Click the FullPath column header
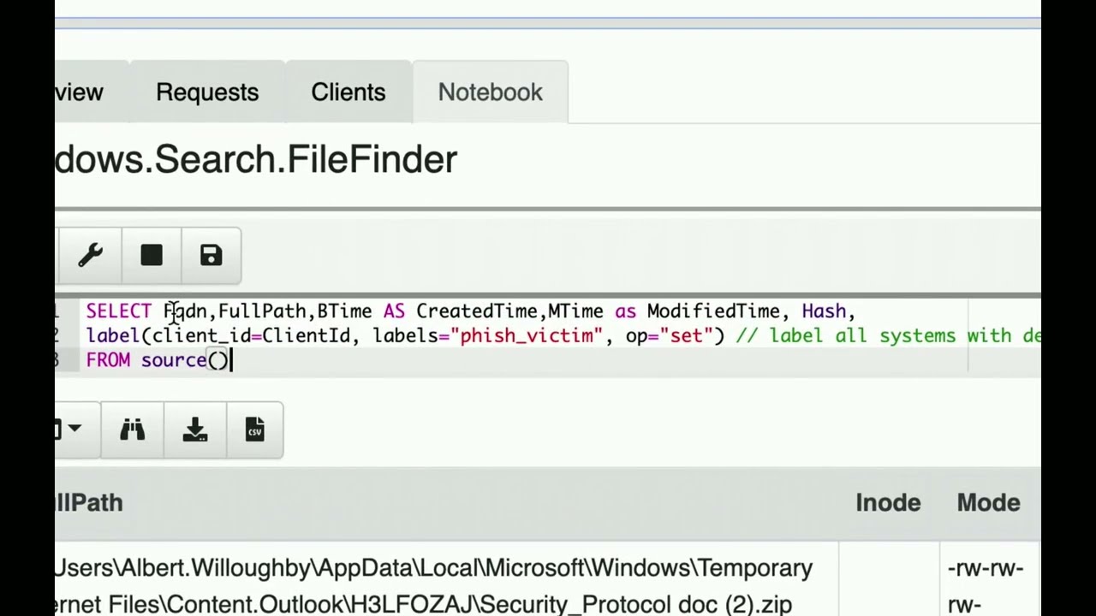The height and width of the screenshot is (616, 1096). click(x=89, y=503)
